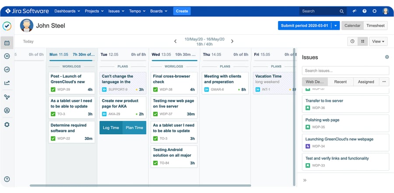
Task: Switch to Calendar view
Action: (352, 25)
